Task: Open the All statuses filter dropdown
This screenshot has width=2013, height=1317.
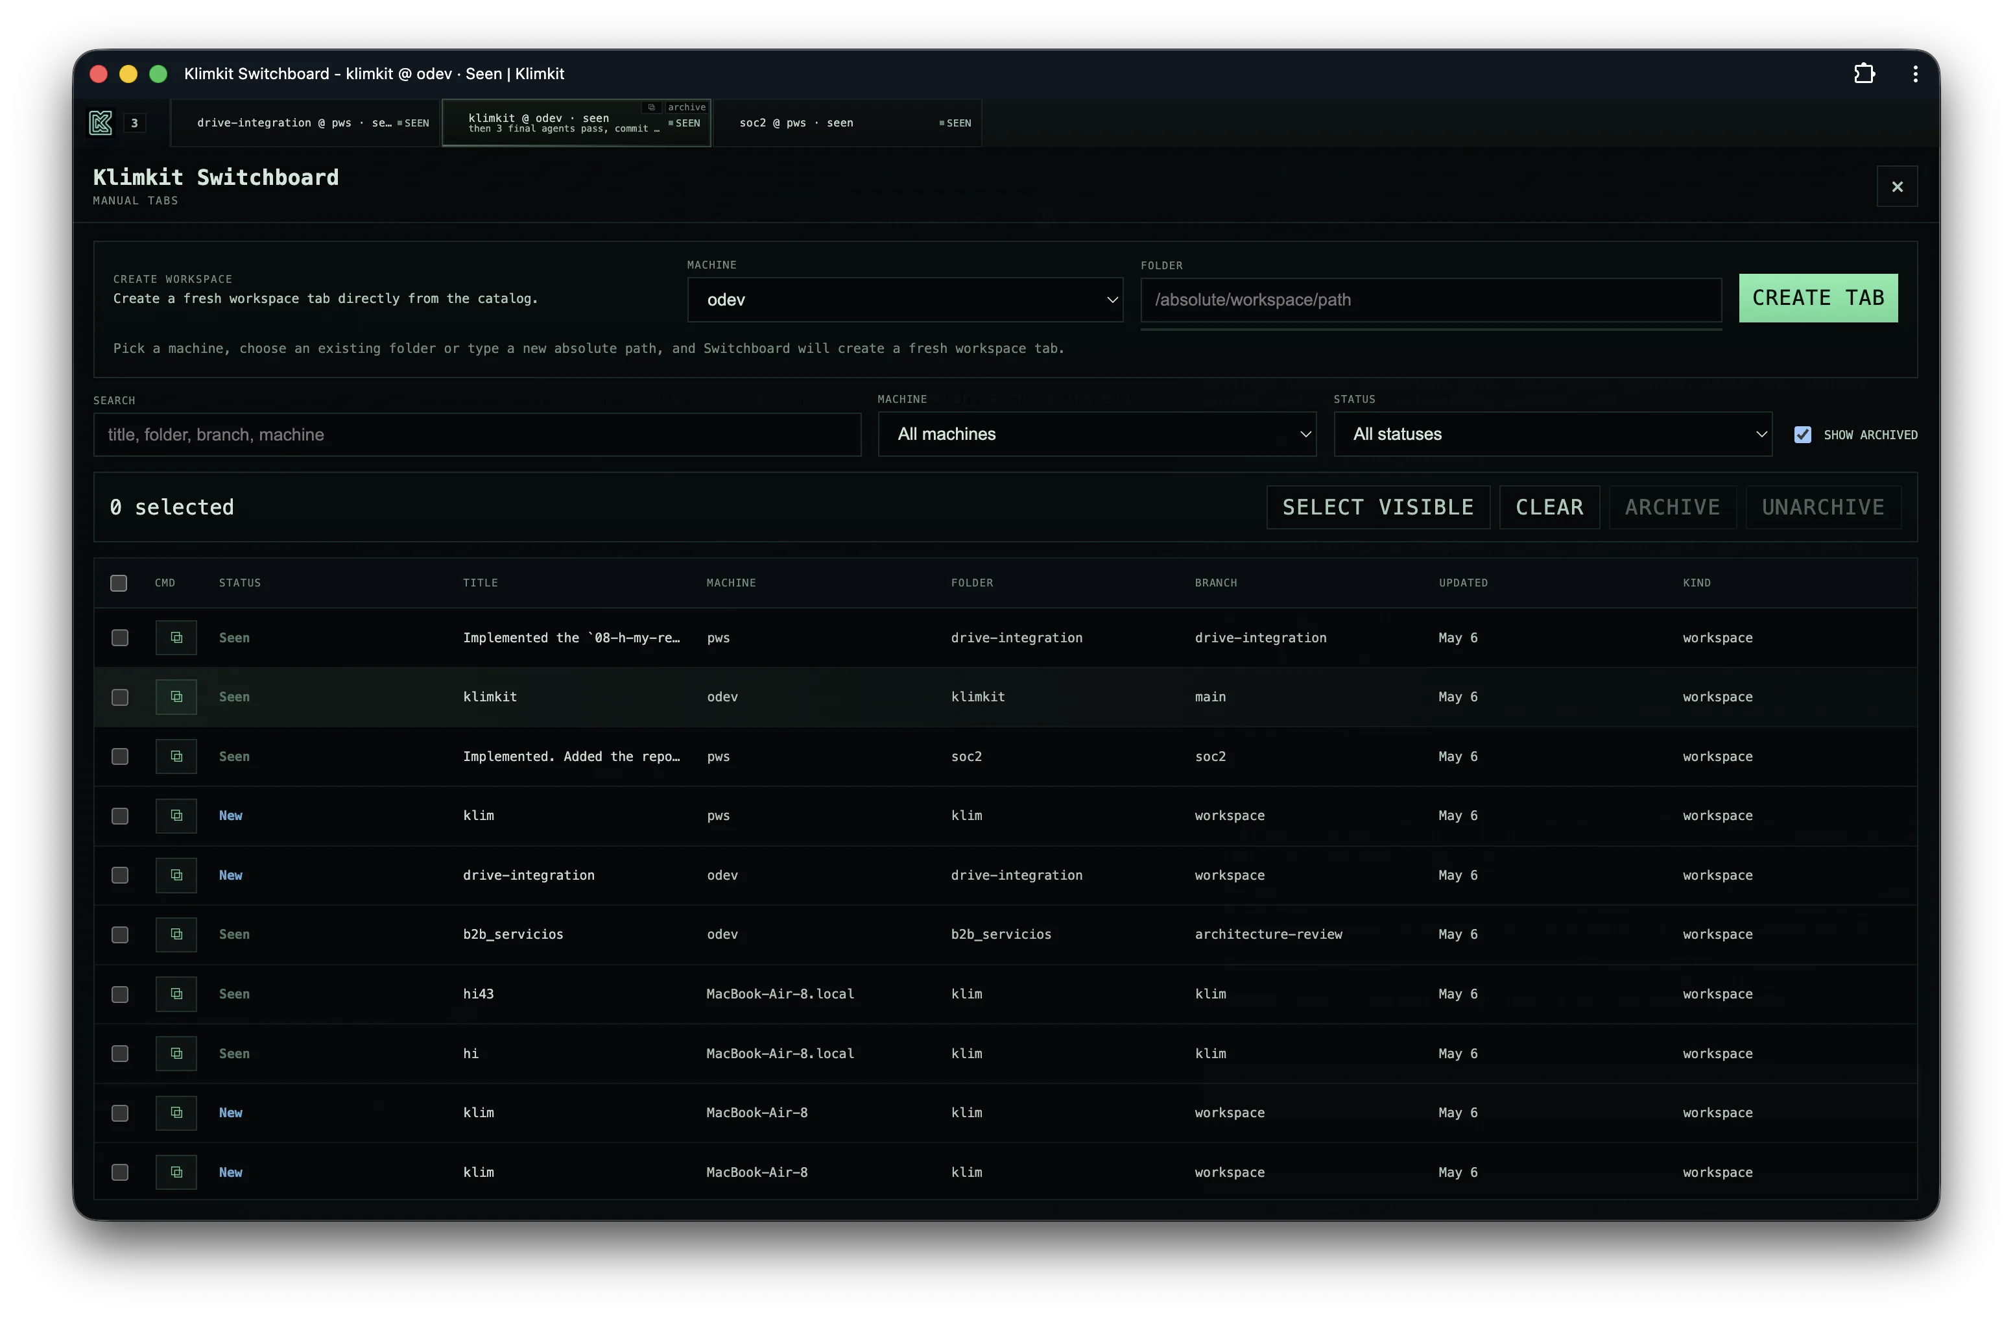Action: pos(1552,434)
